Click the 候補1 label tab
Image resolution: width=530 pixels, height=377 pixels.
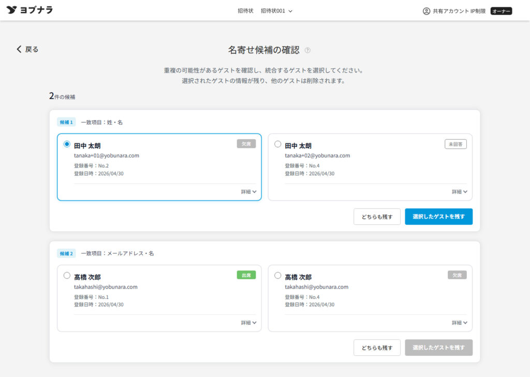pyautogui.click(x=65, y=121)
